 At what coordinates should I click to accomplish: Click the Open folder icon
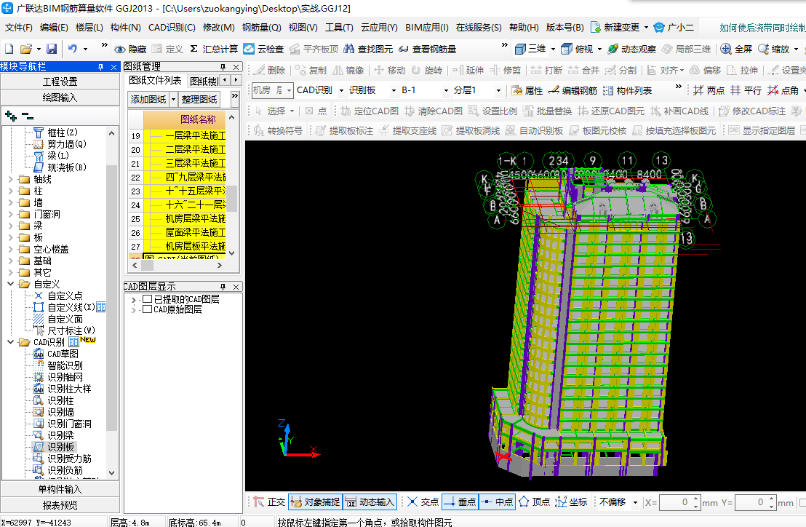click(x=25, y=49)
